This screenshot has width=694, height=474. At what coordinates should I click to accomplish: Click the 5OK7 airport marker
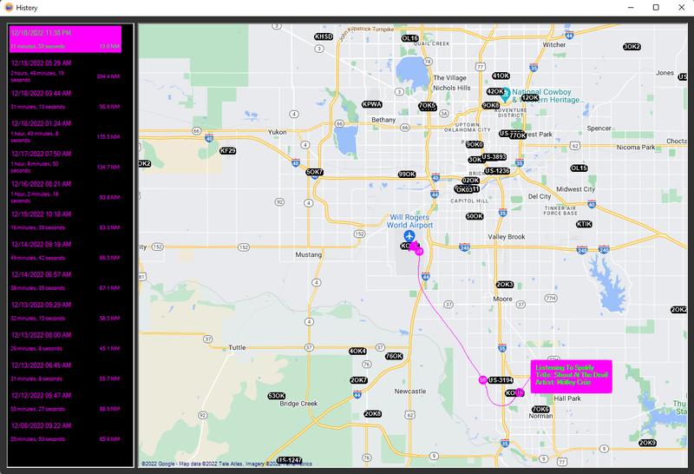coord(314,172)
